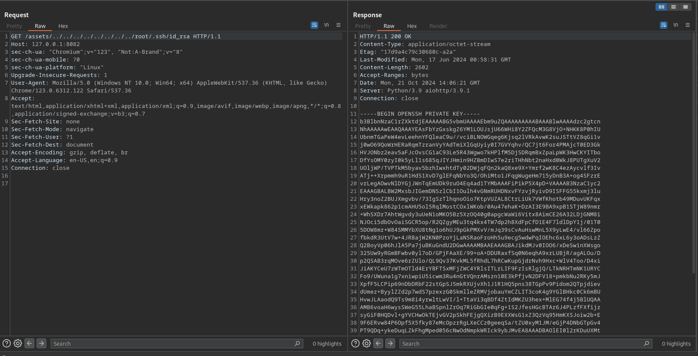Click Sec-Fetch-Mode: navigate header line
698x356 pixels.
52,129
